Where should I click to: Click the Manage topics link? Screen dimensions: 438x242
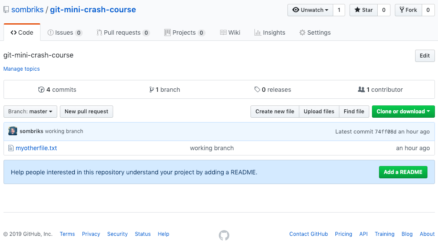click(22, 69)
